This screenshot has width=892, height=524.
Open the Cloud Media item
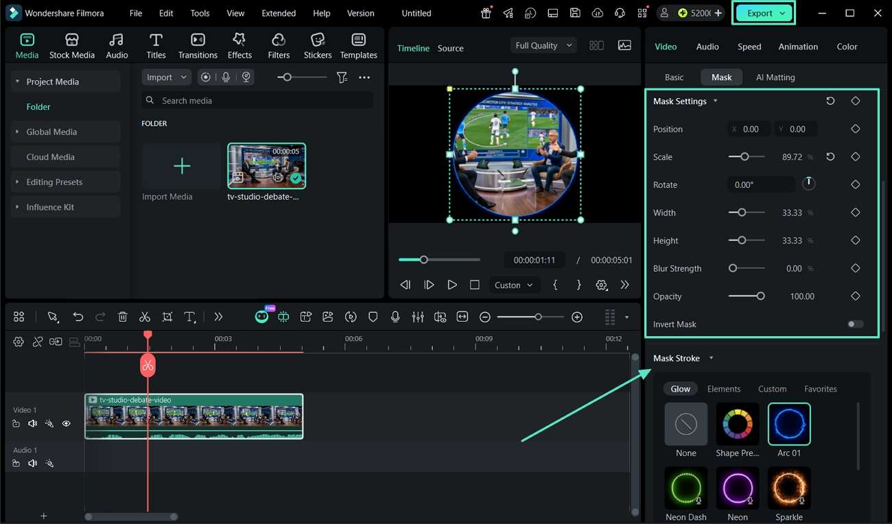point(65,157)
